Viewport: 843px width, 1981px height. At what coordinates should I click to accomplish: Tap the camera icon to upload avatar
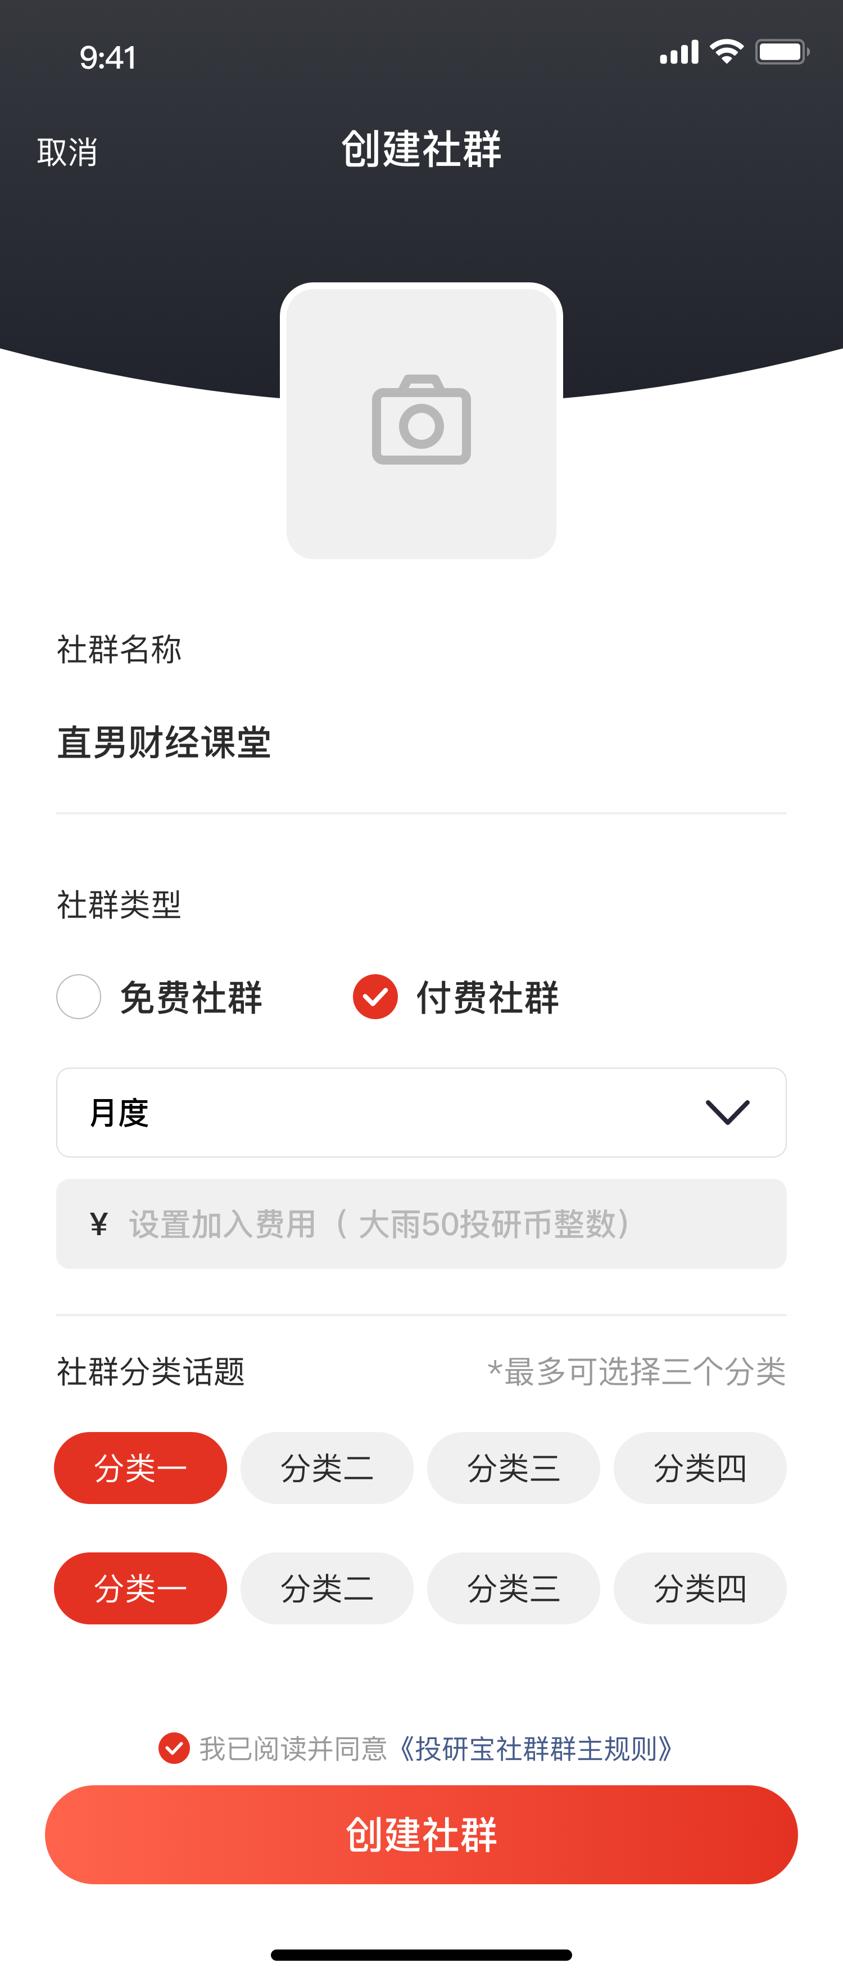(x=421, y=421)
